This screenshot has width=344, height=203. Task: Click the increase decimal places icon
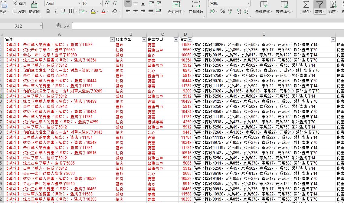click(x=239, y=11)
